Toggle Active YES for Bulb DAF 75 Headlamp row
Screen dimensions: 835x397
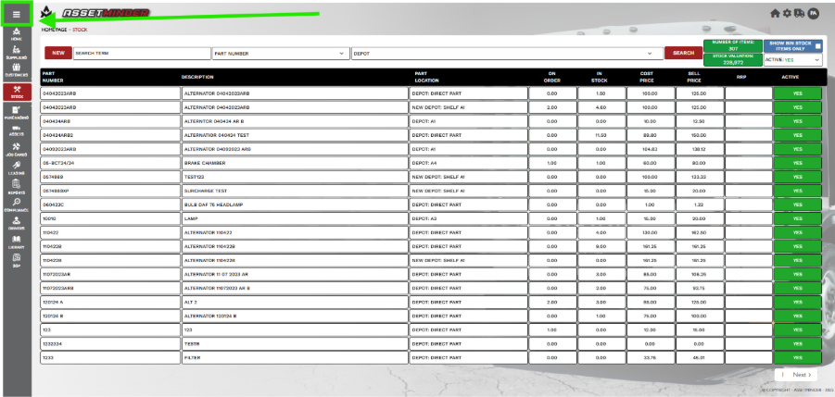coord(797,205)
